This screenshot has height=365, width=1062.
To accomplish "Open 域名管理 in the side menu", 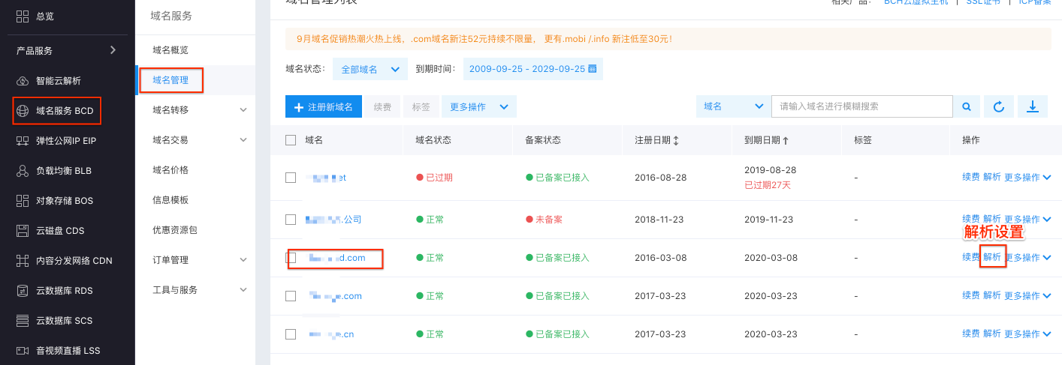I will 170,80.
